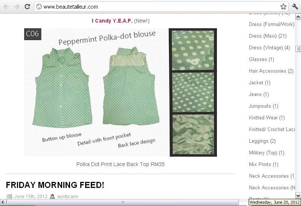Click the vertical scrollbar down arrow
The width and height of the screenshot is (301, 206).
tap(298, 196)
